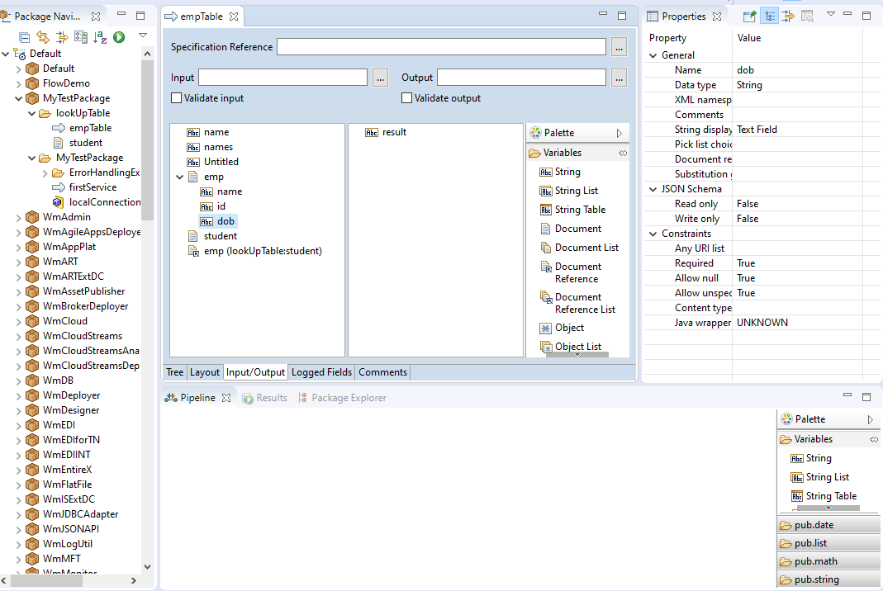Switch to the Layout tab
The height and width of the screenshot is (591, 883).
(x=204, y=371)
